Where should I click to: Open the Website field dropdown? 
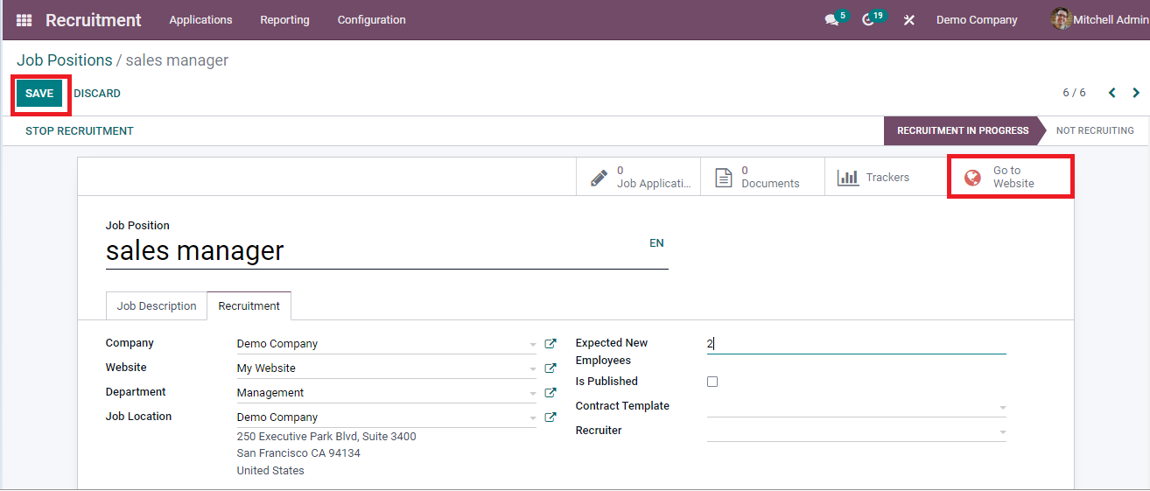pyautogui.click(x=533, y=369)
